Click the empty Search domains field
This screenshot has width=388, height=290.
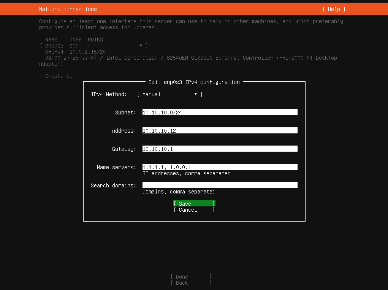click(219, 185)
